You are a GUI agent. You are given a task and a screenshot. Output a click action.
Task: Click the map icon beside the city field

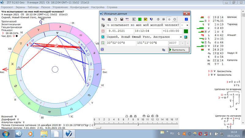pyautogui.click(x=186, y=37)
